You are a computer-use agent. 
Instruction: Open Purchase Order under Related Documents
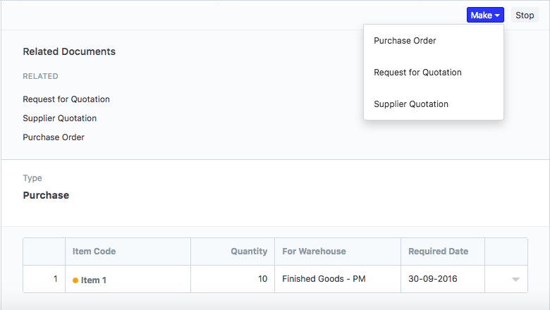tap(54, 137)
